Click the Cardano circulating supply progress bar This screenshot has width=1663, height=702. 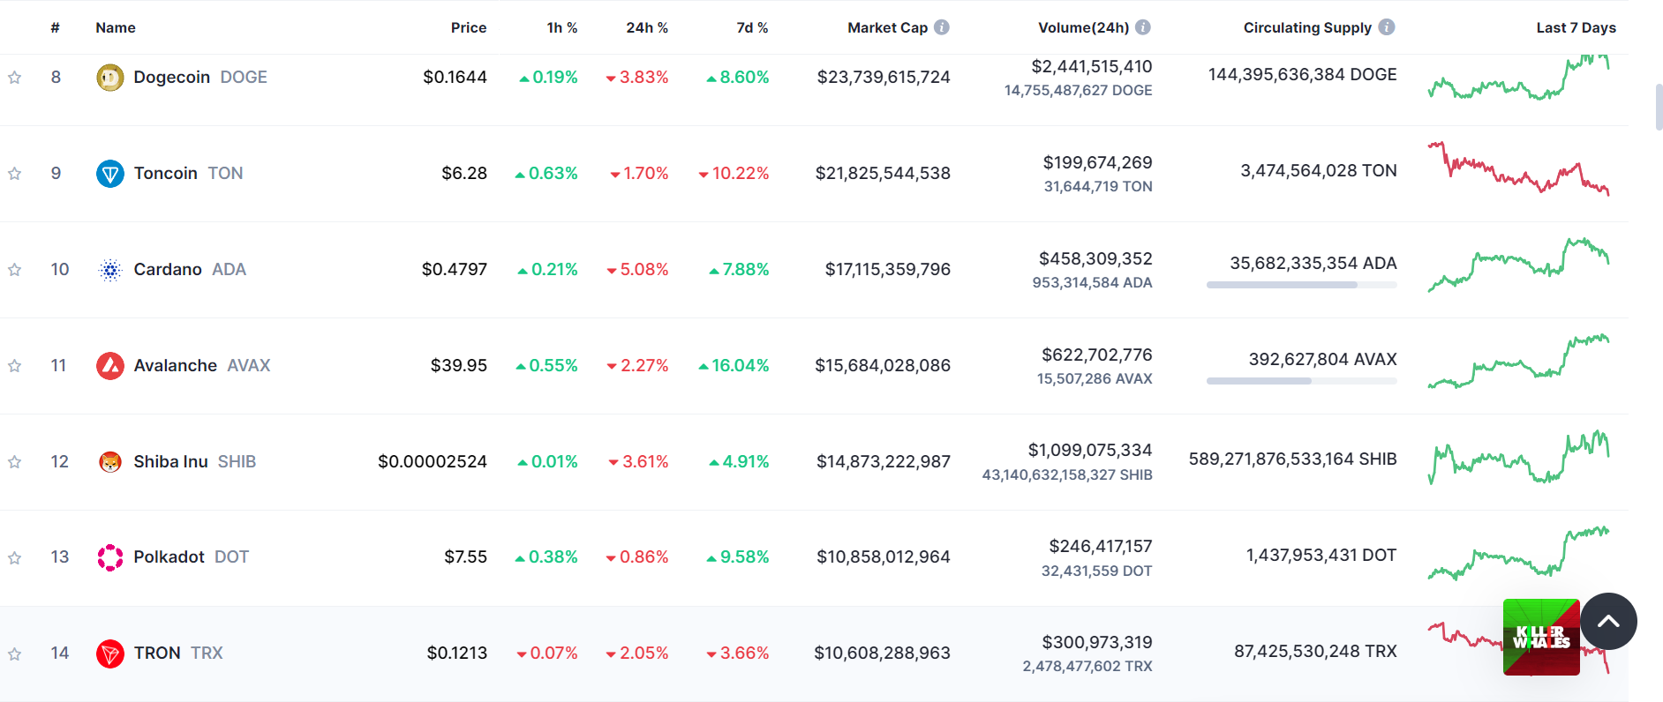tap(1301, 285)
